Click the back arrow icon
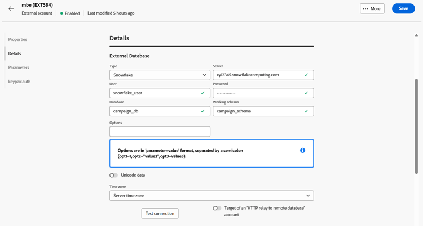 tap(11, 9)
